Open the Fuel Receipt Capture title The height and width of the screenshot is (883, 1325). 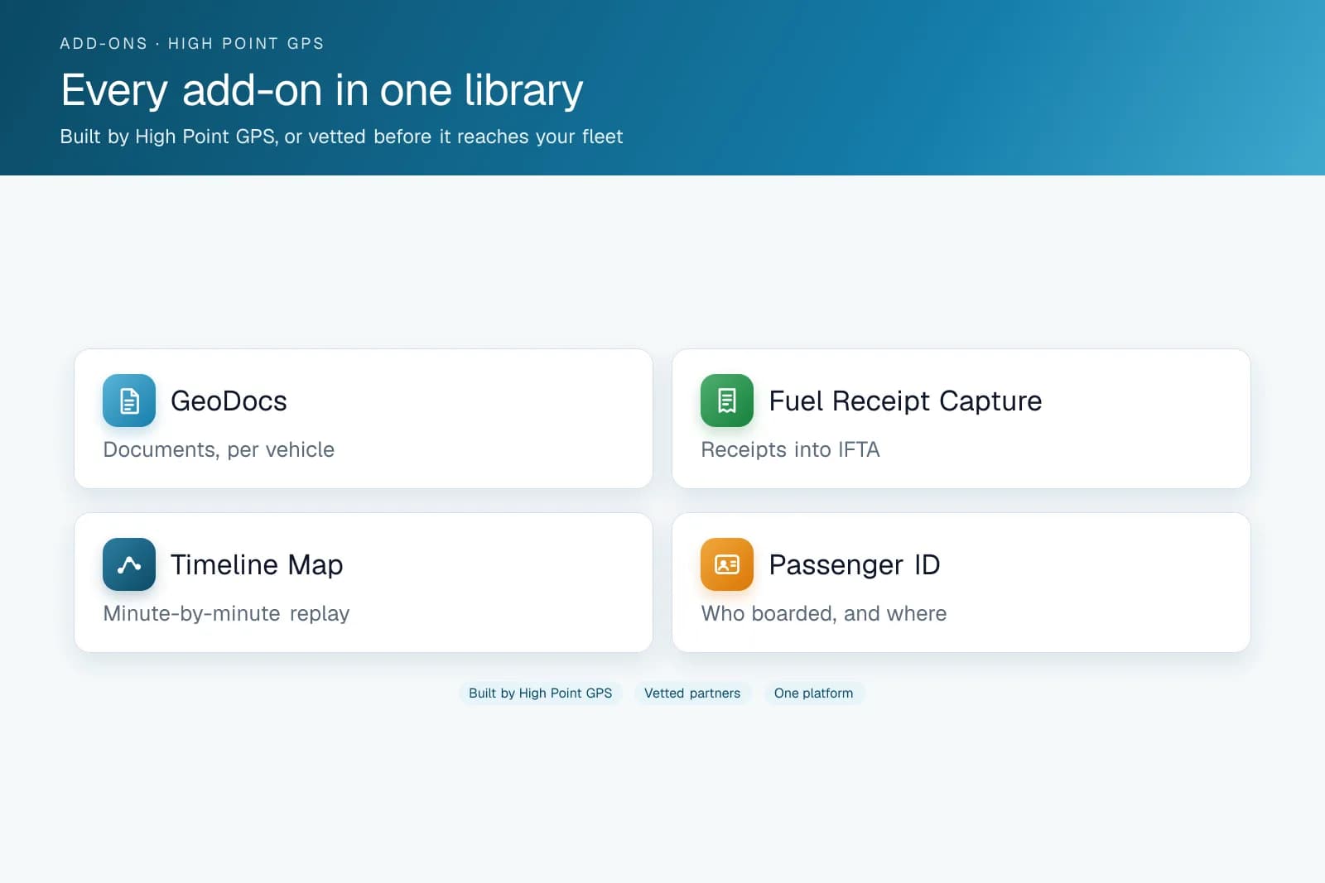905,401
